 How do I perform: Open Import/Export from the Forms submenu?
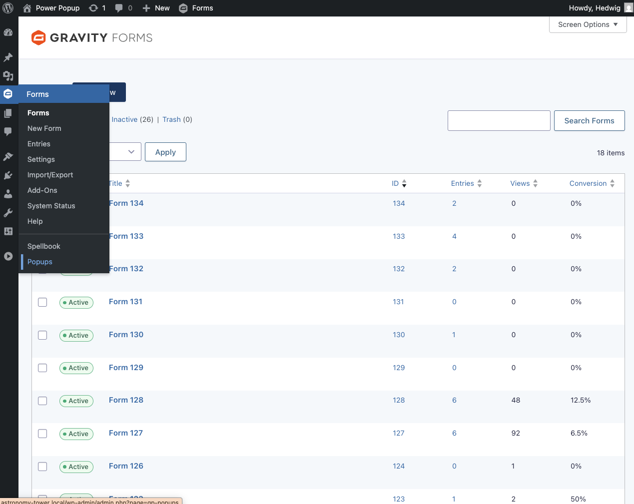click(50, 175)
